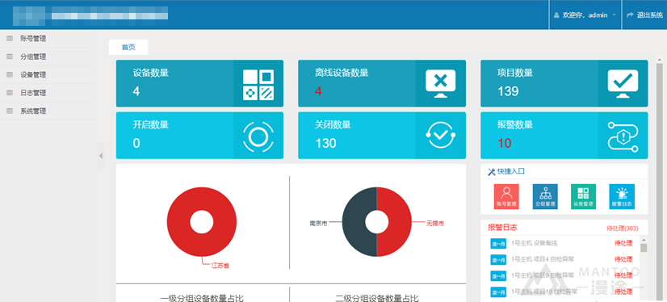Image resolution: width=667 pixels, height=302 pixels.
Task: Click the 离线设备数量 monitor X icon
Action: [x=441, y=83]
